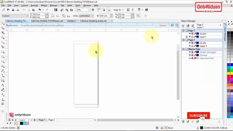
Task: Select the Interactive Fill tool
Action: click(3, 95)
